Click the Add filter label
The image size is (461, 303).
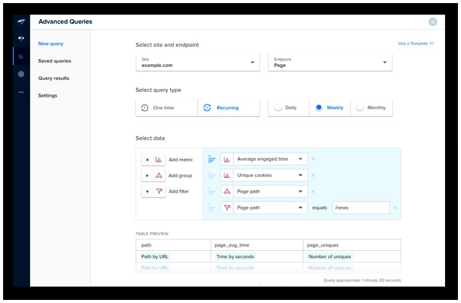click(x=179, y=191)
